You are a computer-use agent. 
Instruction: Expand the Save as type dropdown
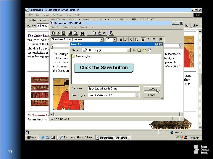pos(137,95)
